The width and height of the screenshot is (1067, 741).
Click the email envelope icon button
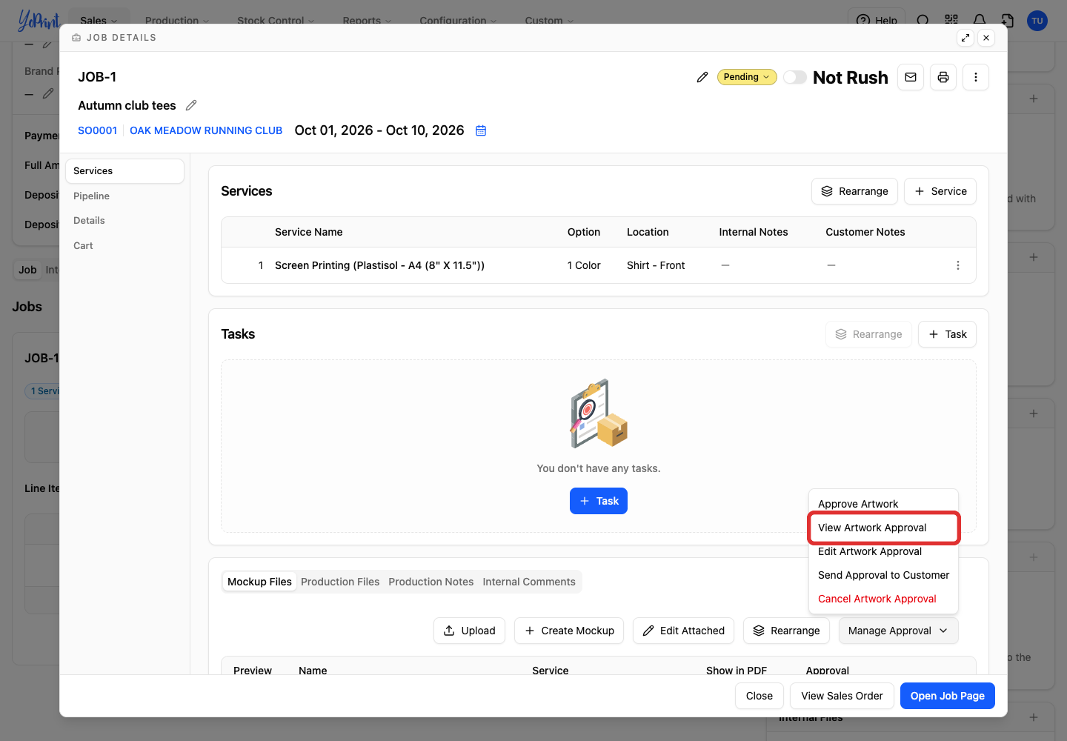pos(911,77)
